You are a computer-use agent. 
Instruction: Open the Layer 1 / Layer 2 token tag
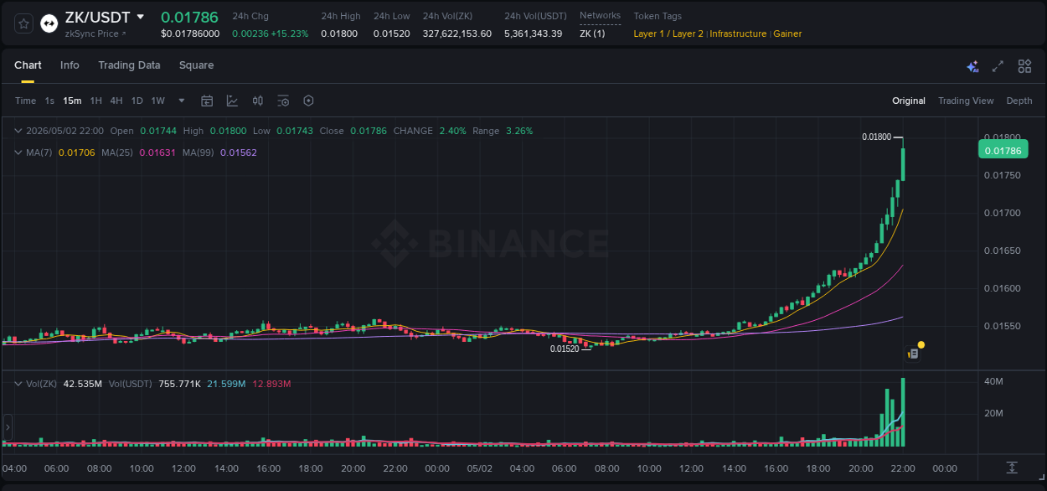pos(668,34)
